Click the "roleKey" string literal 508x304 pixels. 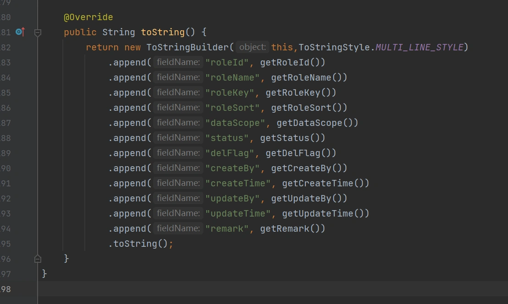230,92
